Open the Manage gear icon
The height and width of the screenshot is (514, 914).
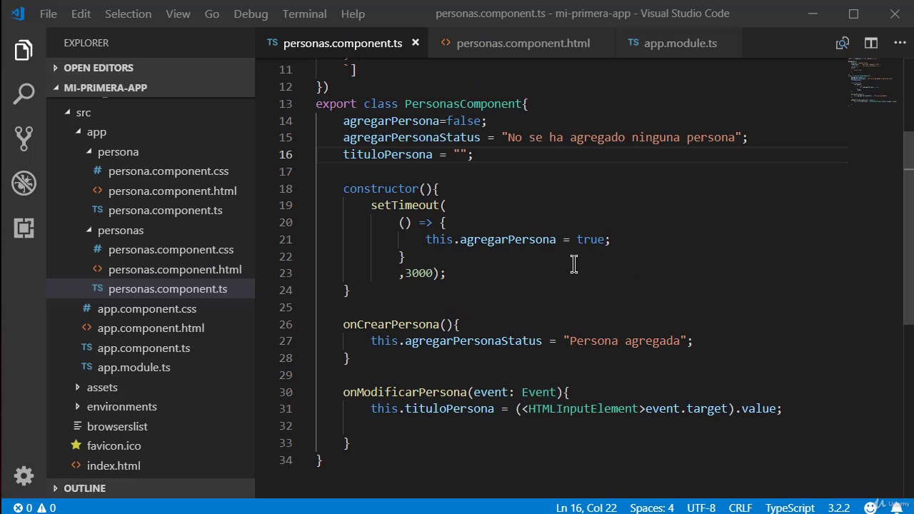pyautogui.click(x=24, y=476)
